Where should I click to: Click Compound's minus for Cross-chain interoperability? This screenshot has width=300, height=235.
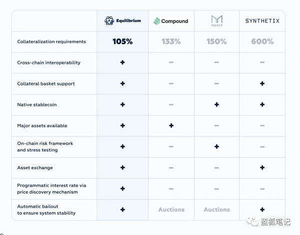(x=171, y=63)
